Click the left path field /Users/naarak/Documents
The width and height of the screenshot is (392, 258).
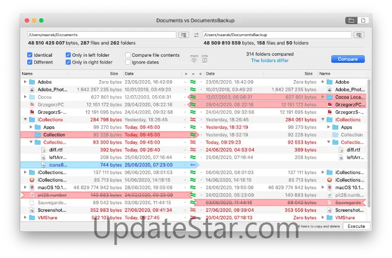[102, 35]
